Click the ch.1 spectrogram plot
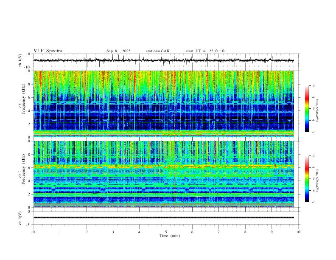336x260 pixels. click(164, 104)
